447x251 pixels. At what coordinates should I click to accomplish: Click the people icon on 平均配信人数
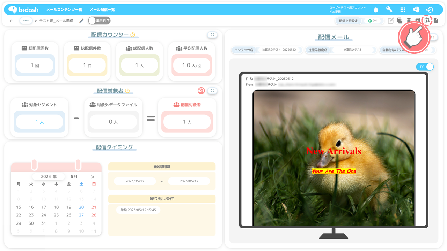tap(179, 48)
